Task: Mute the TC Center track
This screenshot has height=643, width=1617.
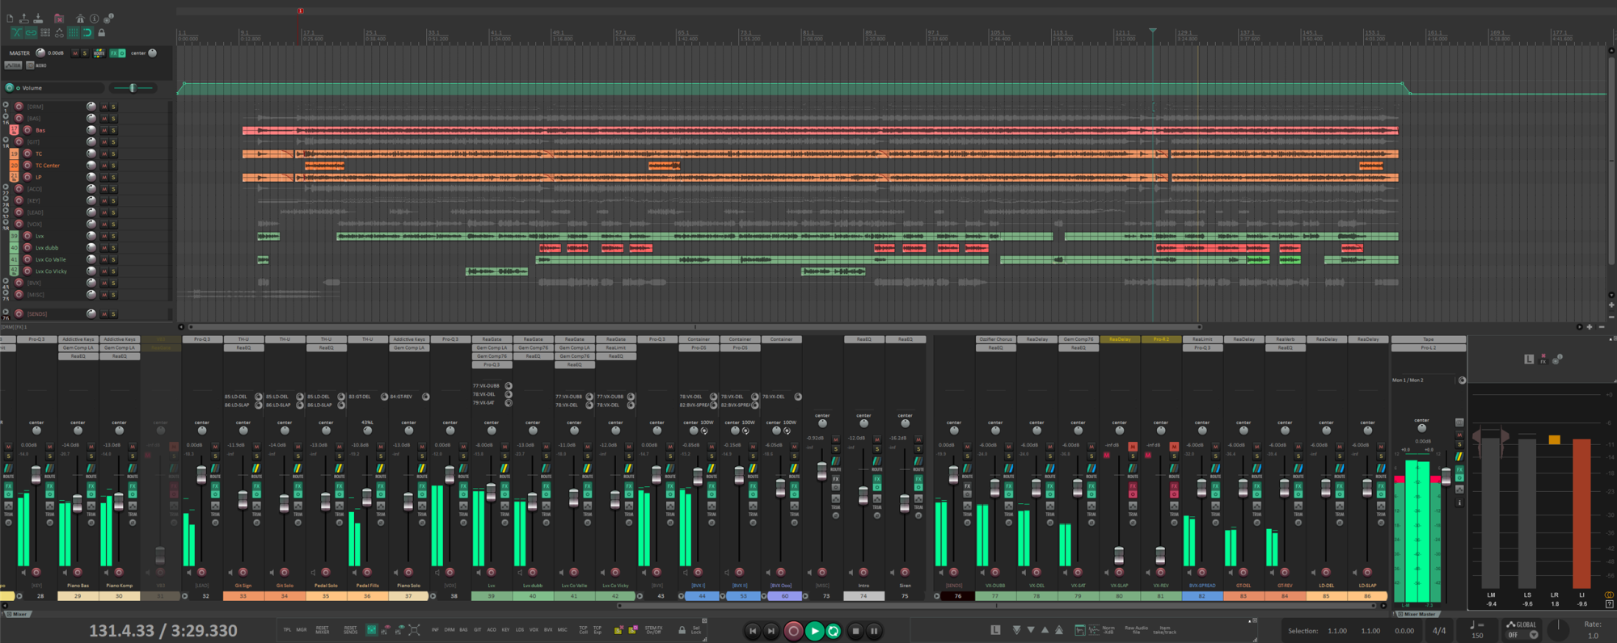Action: [103, 166]
